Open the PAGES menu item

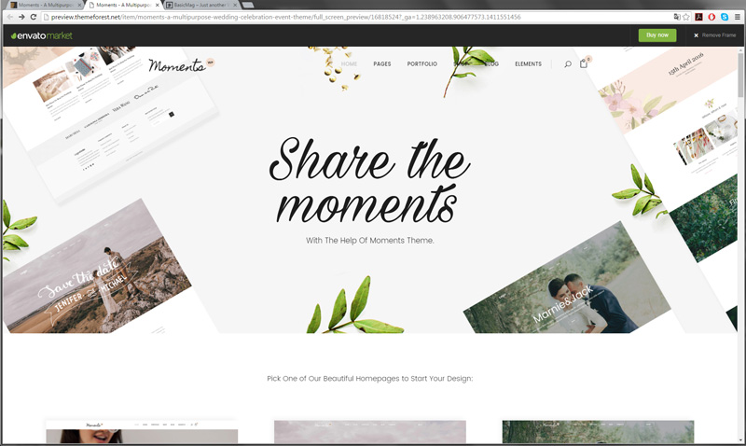(382, 63)
